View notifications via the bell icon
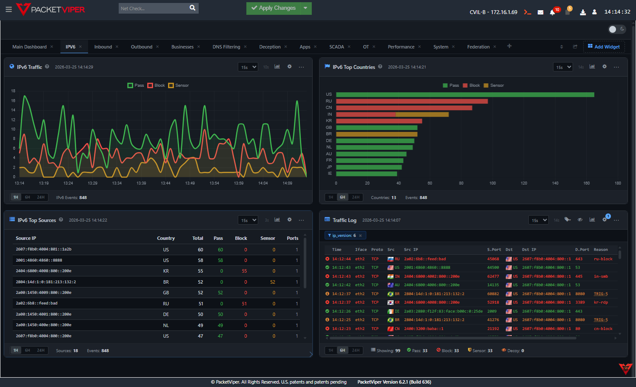 [x=553, y=12]
